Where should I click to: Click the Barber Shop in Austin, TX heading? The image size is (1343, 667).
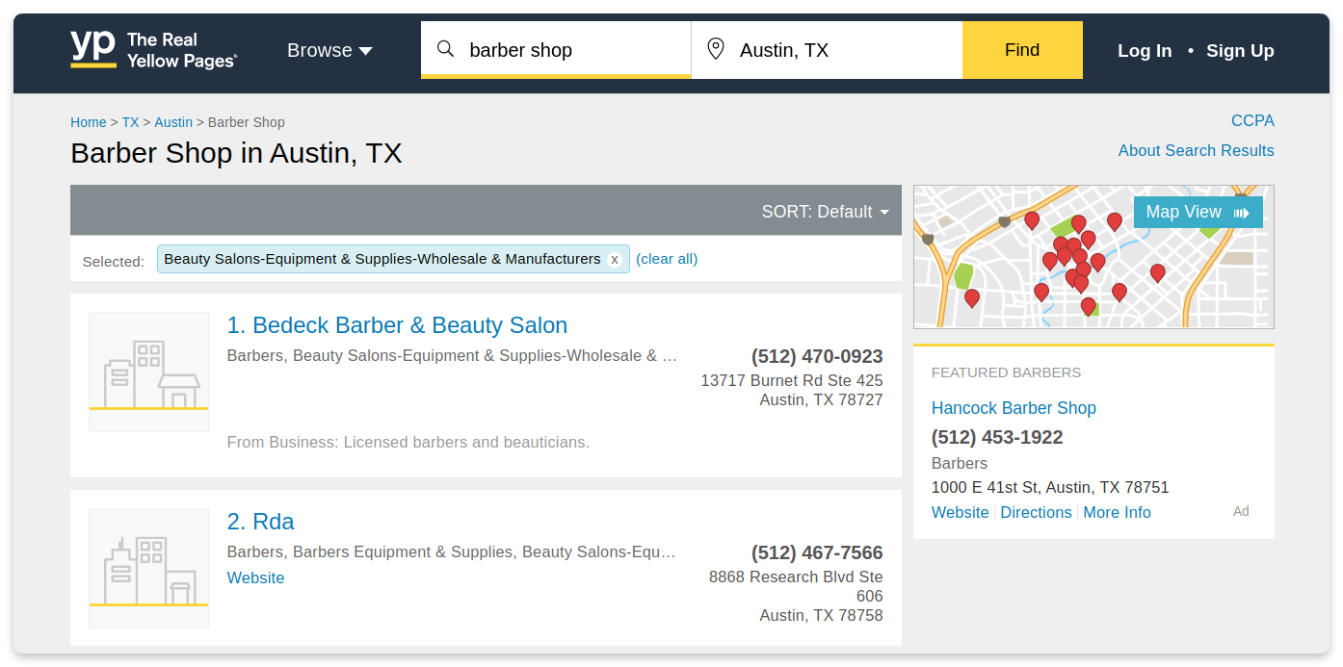pyautogui.click(x=236, y=153)
